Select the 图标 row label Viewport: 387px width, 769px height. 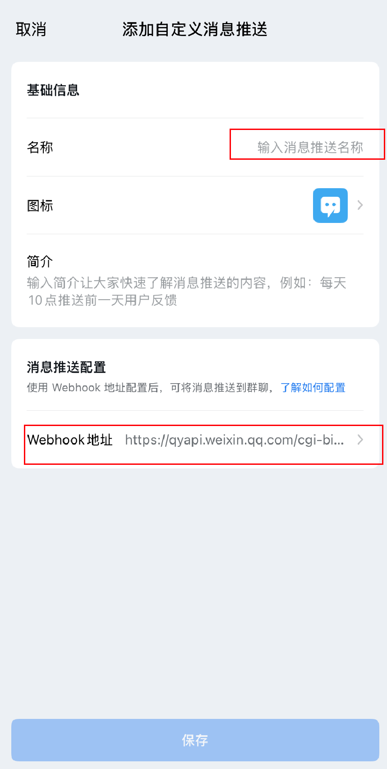click(x=40, y=206)
